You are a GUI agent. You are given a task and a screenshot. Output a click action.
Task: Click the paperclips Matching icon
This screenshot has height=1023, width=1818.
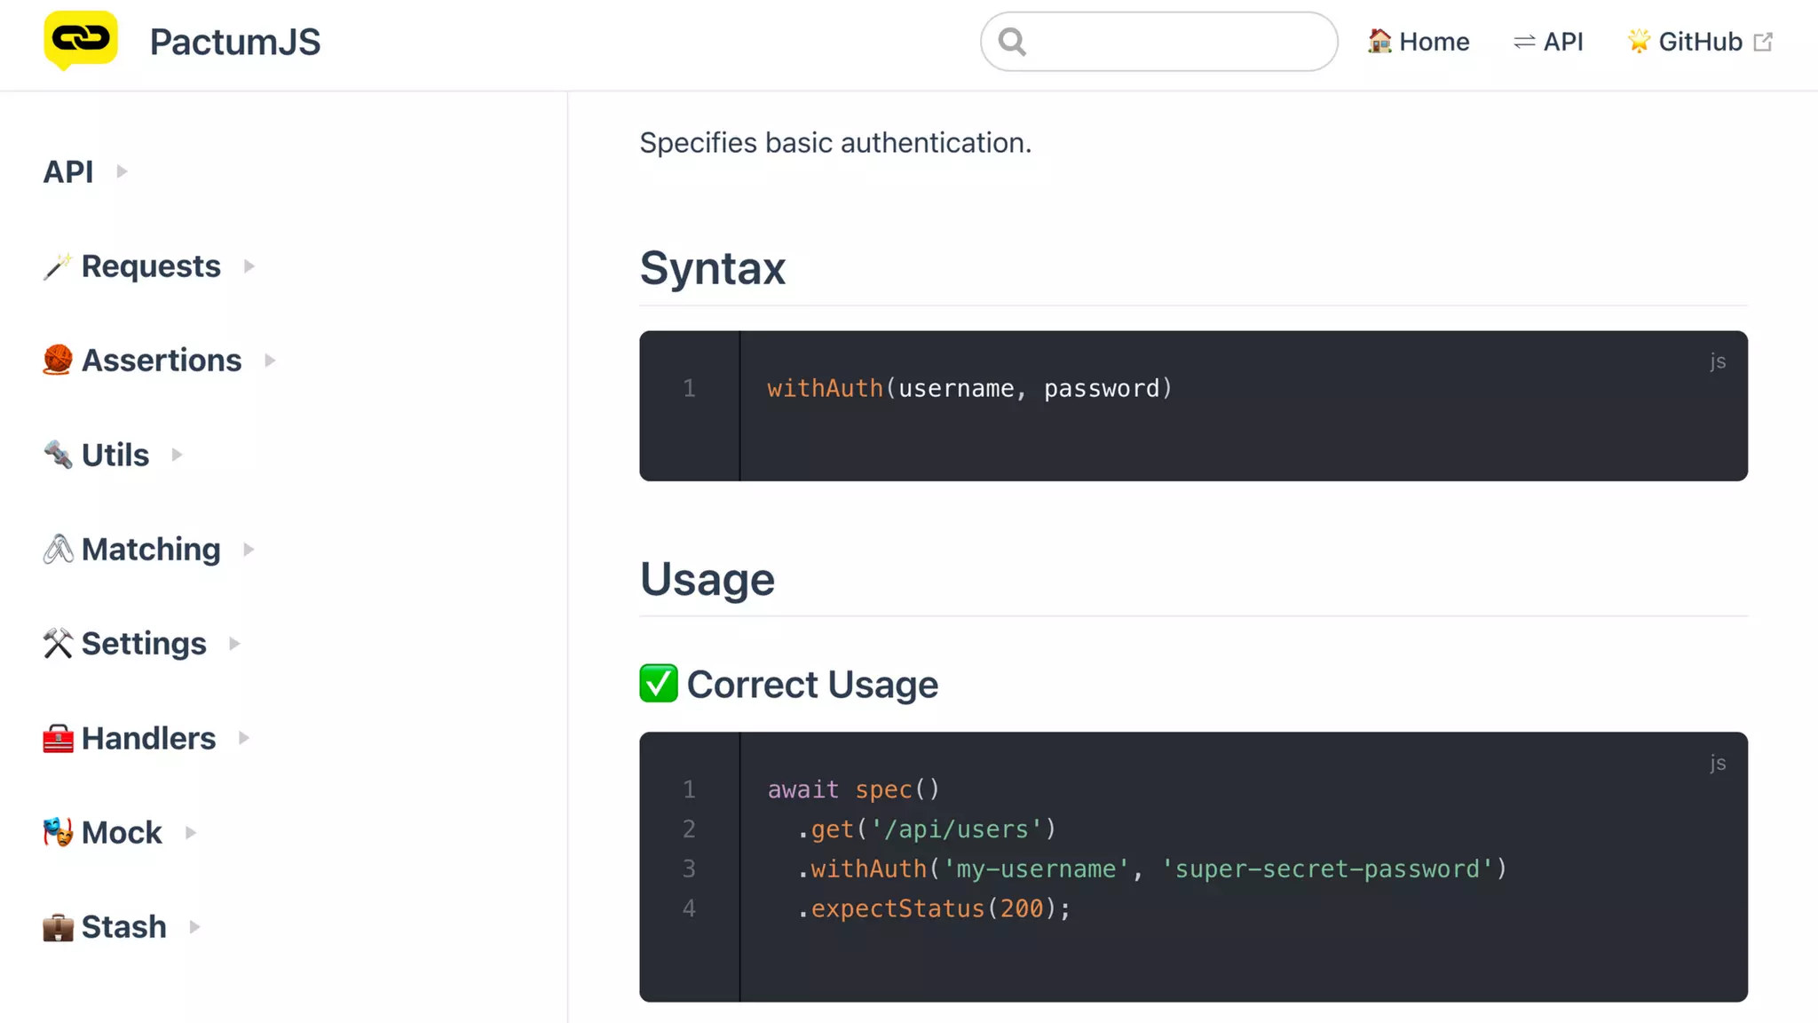tap(58, 550)
